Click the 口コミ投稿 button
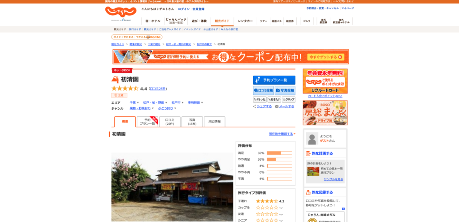This screenshot has width=459, height=222. pos(264,90)
